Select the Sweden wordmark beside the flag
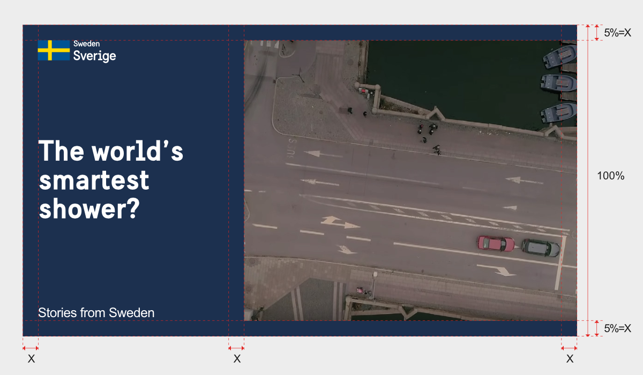The height and width of the screenshot is (375, 643). point(87,44)
